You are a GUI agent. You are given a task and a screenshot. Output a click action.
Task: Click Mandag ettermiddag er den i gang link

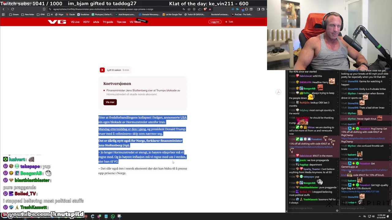tap(122, 129)
